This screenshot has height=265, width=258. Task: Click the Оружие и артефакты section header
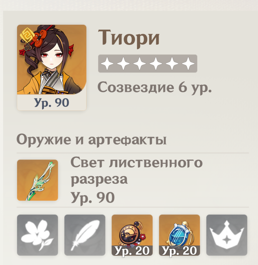click(x=92, y=140)
